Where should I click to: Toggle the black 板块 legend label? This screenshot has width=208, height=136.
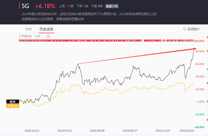(x=13, y=102)
